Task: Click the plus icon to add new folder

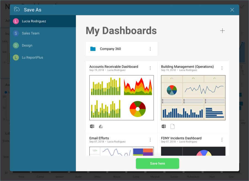Action: [222, 31]
